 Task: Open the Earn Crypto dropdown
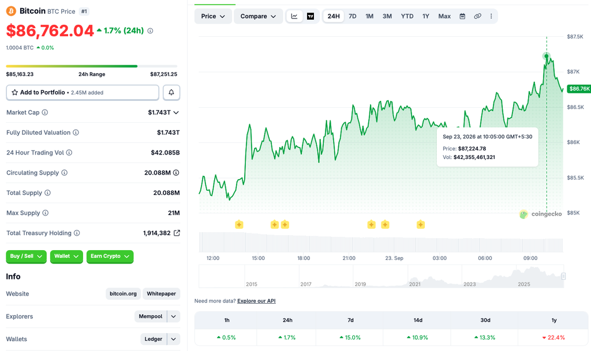click(110, 256)
